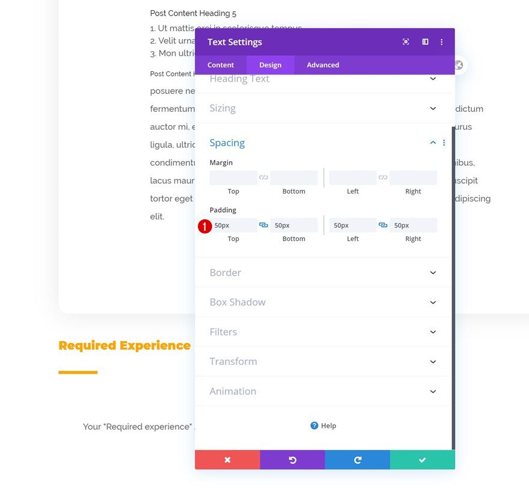The height and width of the screenshot is (497, 529).
Task: Click the Required Experience heading link
Action: (x=124, y=345)
